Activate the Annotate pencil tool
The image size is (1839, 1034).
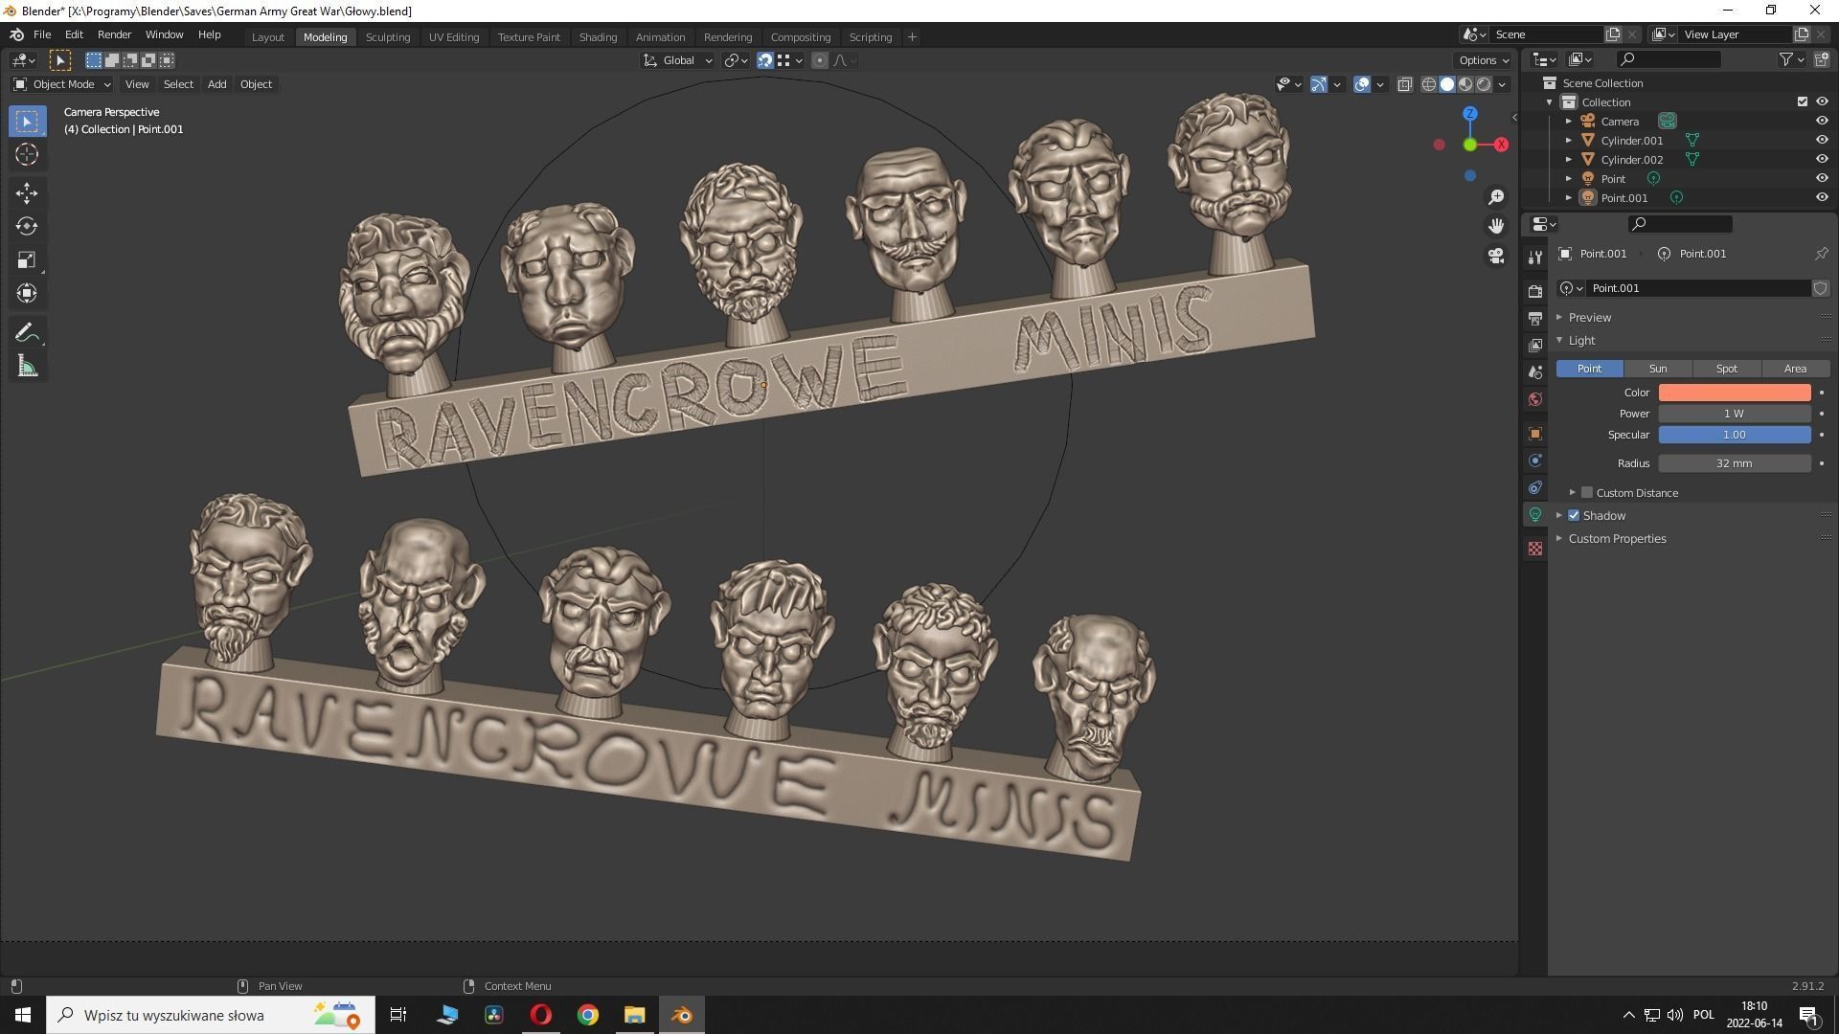pos(27,333)
